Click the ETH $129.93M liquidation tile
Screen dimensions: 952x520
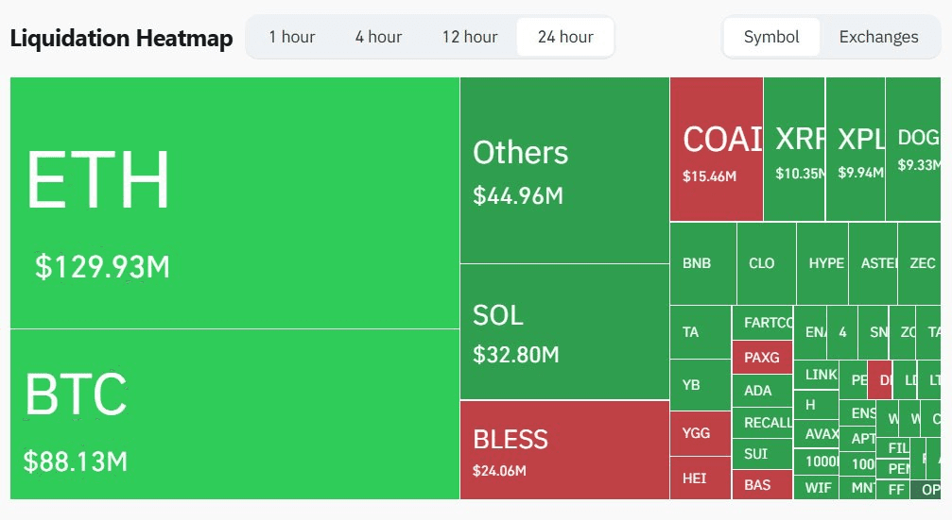pos(234,203)
